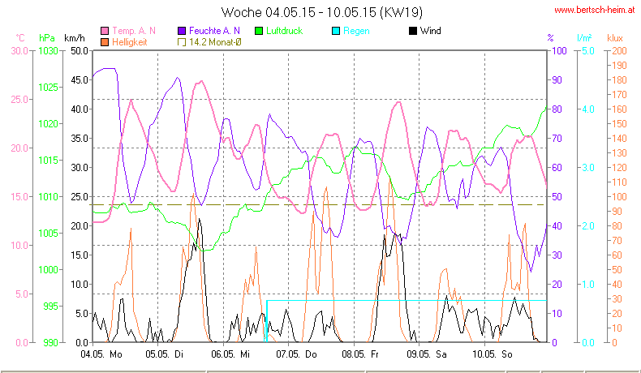Click the 50.0 wind speed axis value
The width and height of the screenshot is (641, 373).
point(80,51)
